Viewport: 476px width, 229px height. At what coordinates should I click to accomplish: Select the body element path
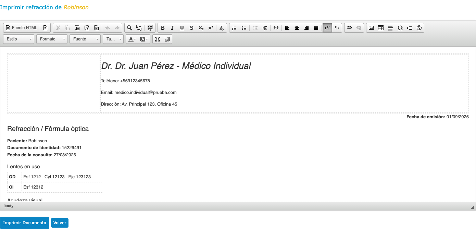(x=9, y=206)
